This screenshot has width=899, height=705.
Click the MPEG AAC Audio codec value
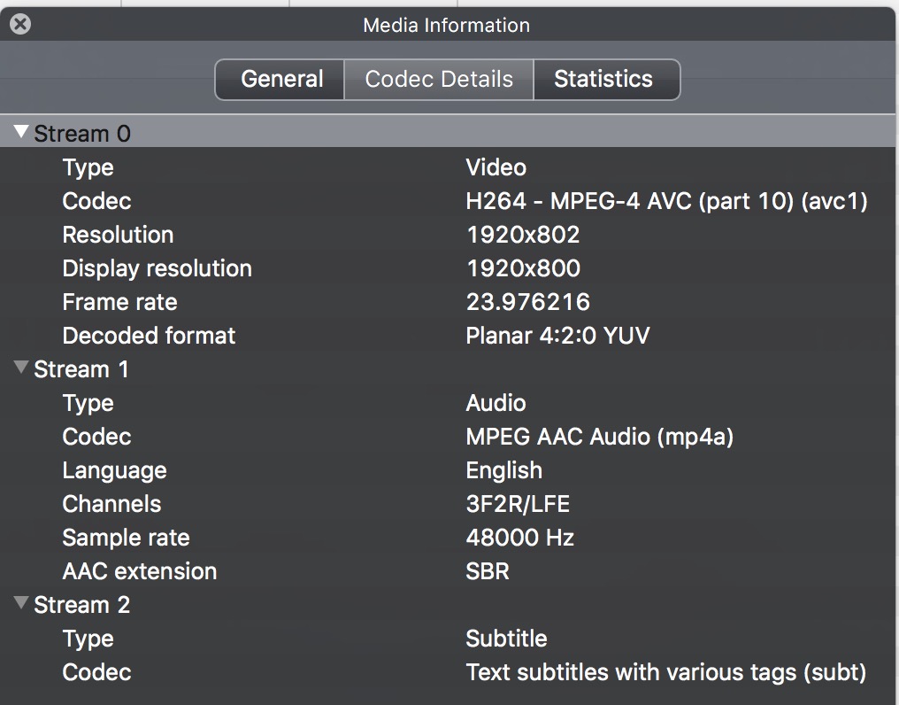pos(599,437)
